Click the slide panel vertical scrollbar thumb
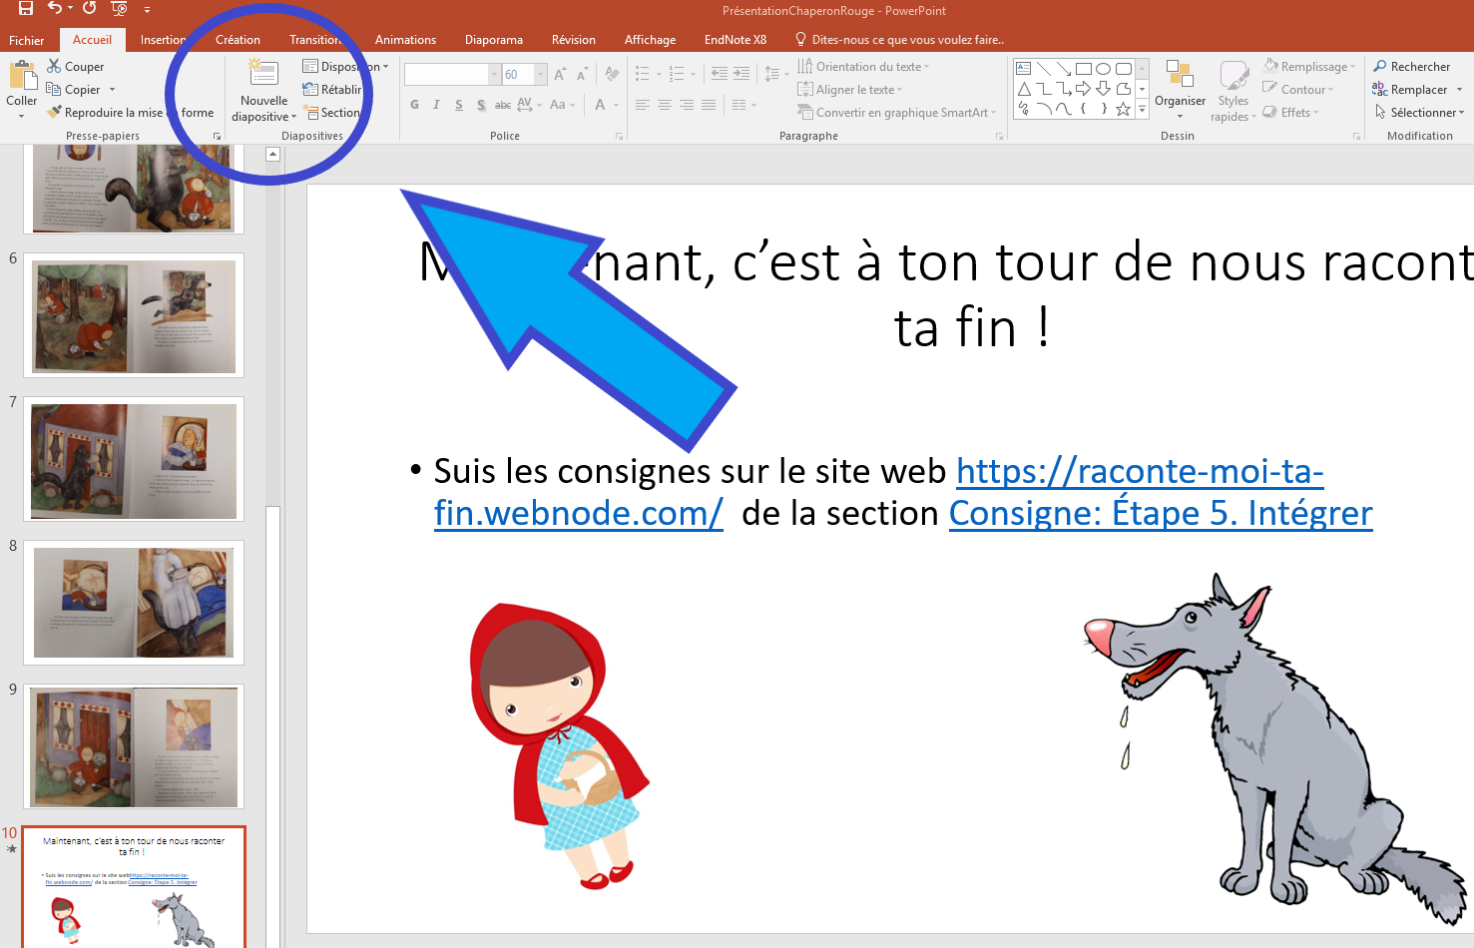The width and height of the screenshot is (1474, 948). (x=273, y=726)
